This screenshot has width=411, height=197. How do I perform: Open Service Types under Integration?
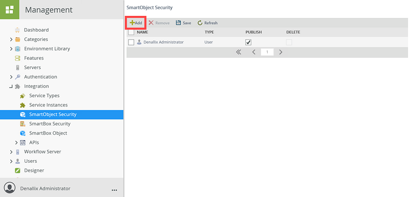coord(44,96)
